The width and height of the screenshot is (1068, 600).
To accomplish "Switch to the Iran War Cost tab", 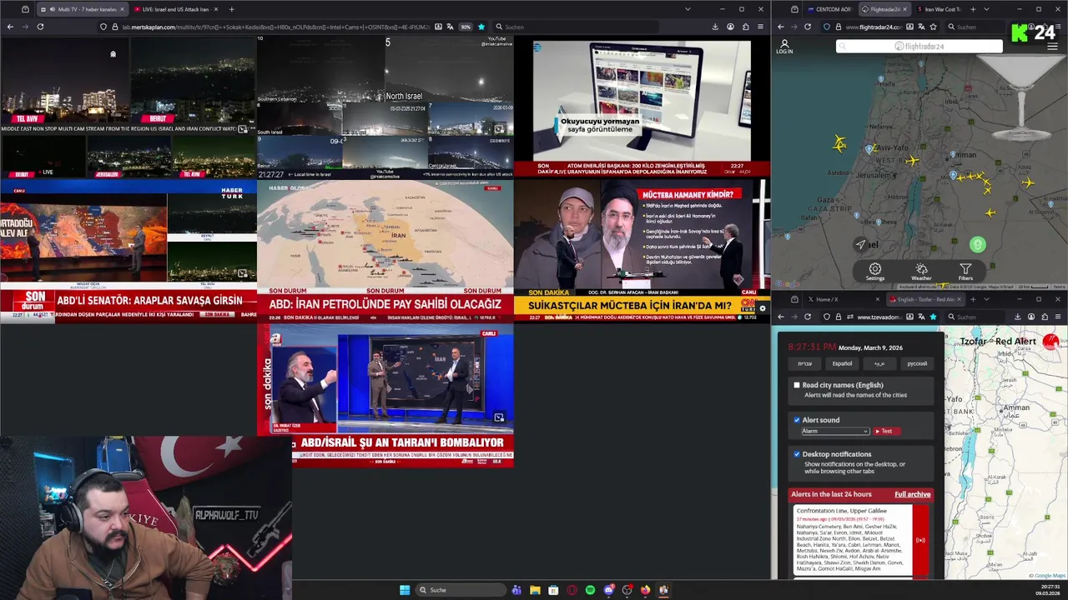I will point(939,9).
